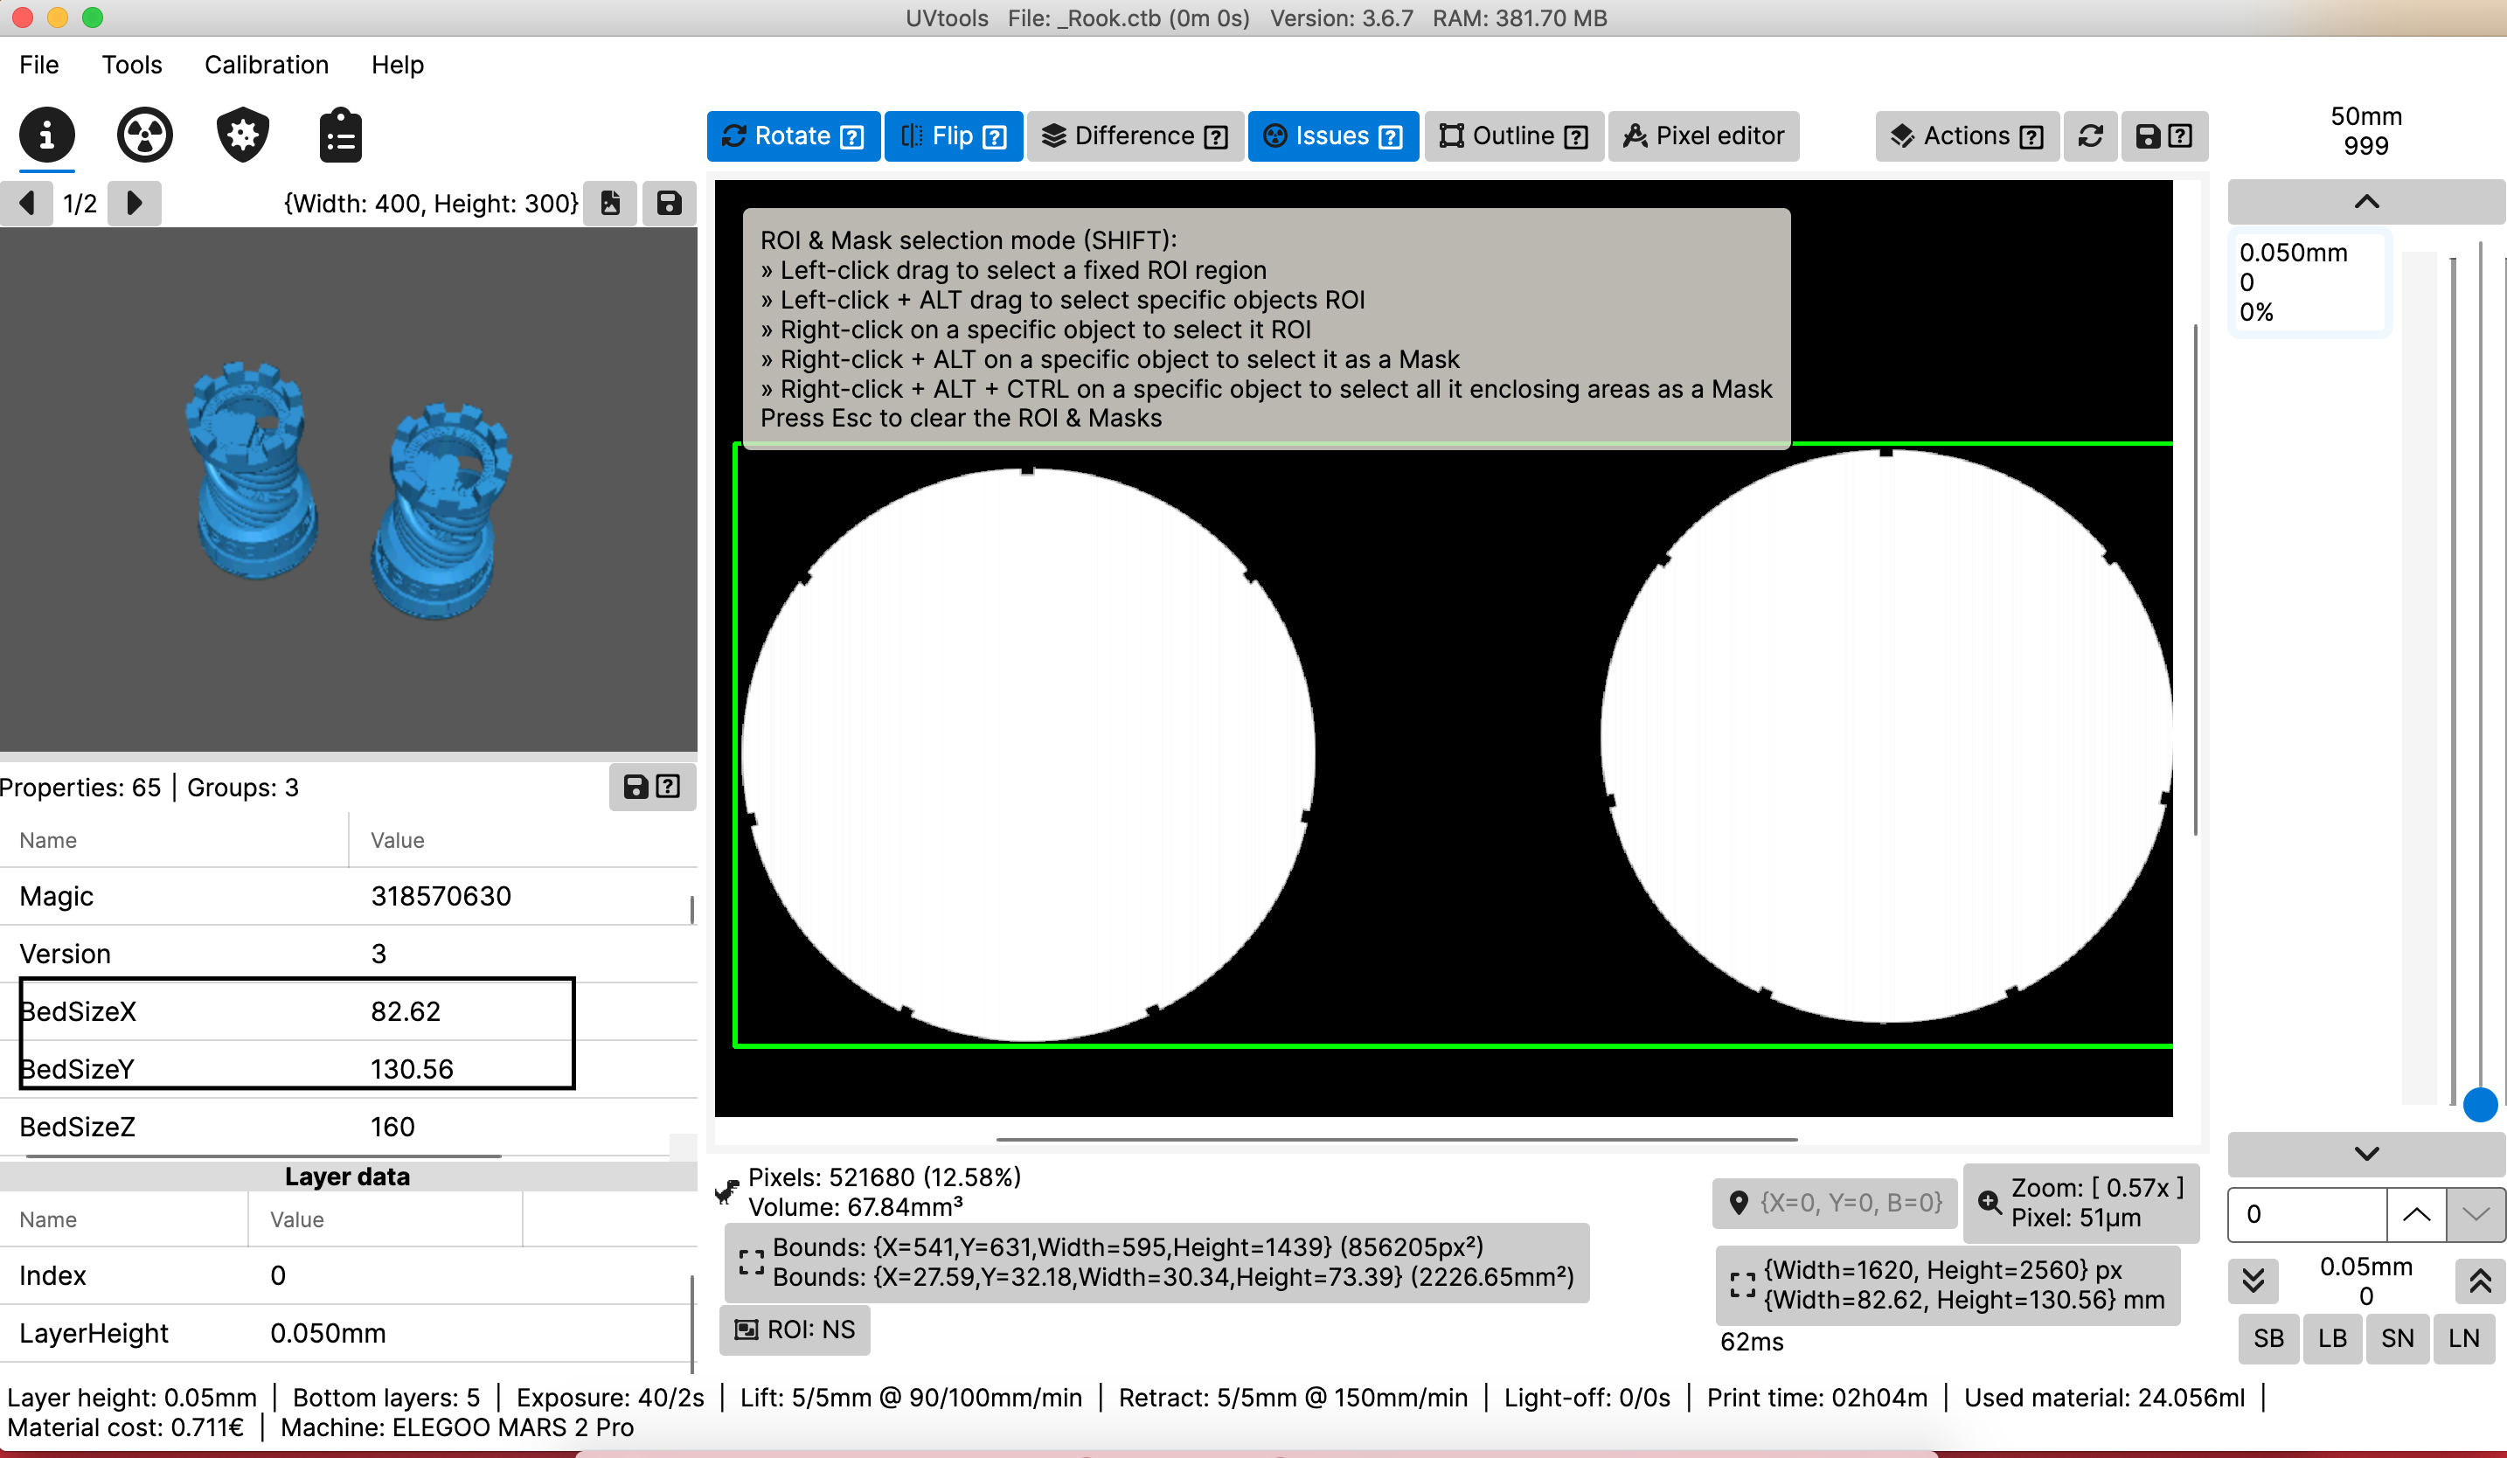Viewport: 2507px width, 1458px height.
Task: Click the ROI: NS button
Action: pyautogui.click(x=793, y=1330)
